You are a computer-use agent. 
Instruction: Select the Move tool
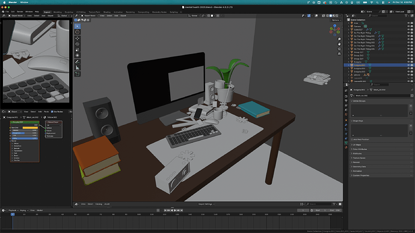[77, 38]
